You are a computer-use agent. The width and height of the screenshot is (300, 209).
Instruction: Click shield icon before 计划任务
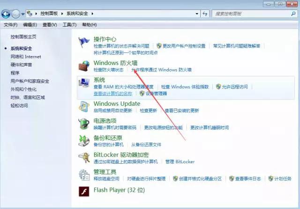(270, 179)
